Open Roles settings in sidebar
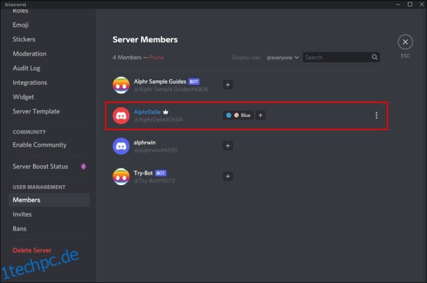 20,11
